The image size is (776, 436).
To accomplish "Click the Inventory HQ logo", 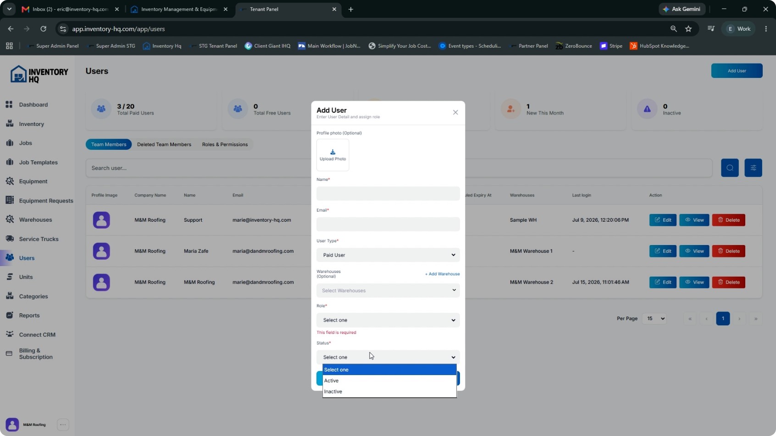I will tap(39, 74).
